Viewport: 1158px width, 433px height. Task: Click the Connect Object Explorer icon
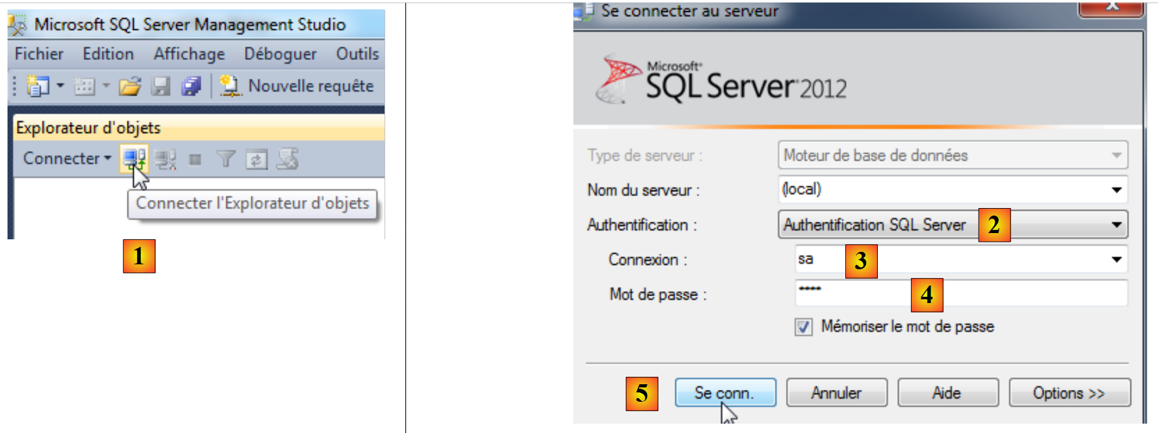click(134, 159)
